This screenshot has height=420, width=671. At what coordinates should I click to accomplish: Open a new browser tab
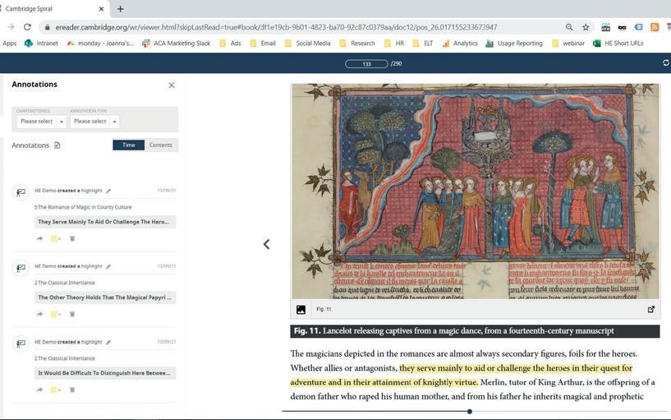[x=120, y=8]
